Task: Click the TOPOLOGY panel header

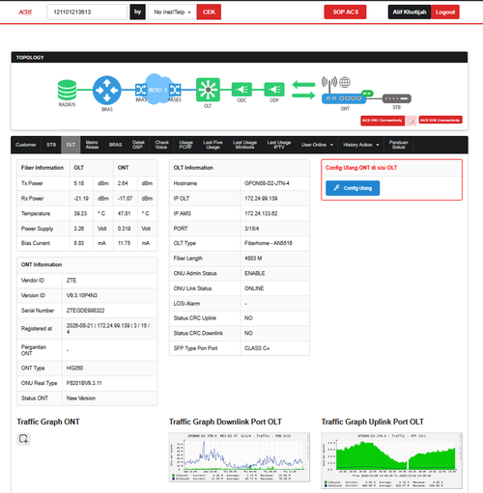Action: tap(240, 58)
